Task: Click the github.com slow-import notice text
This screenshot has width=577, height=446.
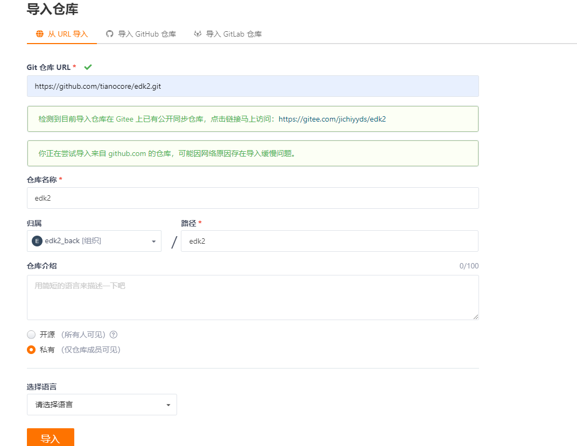Action: point(167,153)
